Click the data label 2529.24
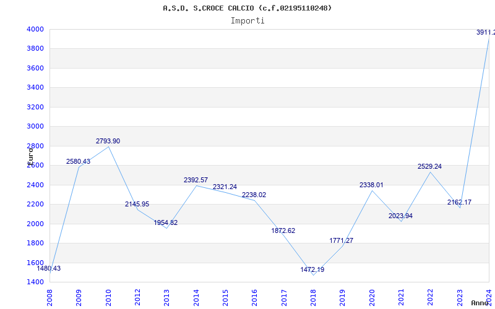The height and width of the screenshot is (309, 495). (x=429, y=166)
